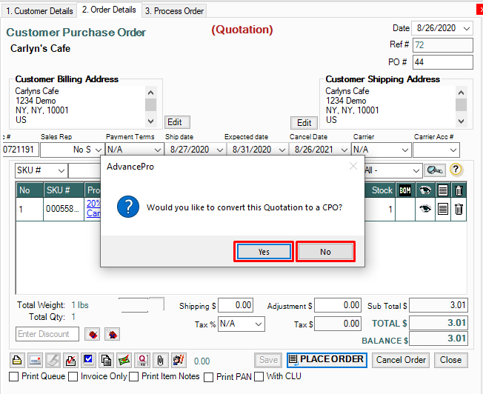Delete item row 1 with trash icon
The width and height of the screenshot is (483, 394).
click(x=459, y=210)
